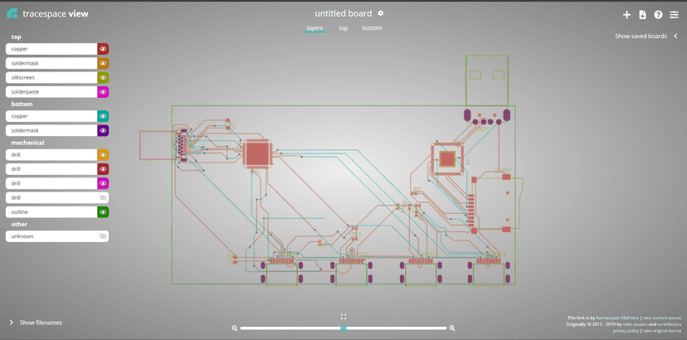Show the unknown layer under other
This screenshot has width=687, height=340.
tap(103, 236)
